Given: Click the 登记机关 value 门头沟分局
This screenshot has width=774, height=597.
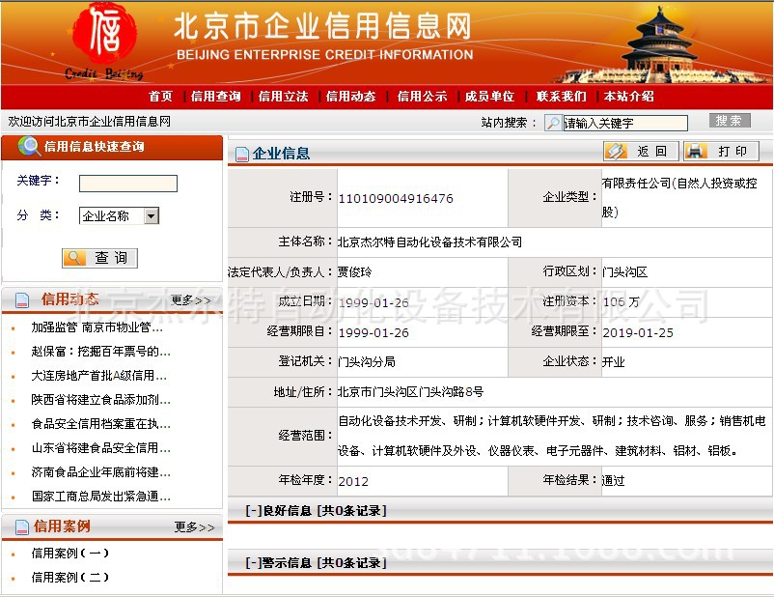Looking at the screenshot, I should click(x=367, y=362).
